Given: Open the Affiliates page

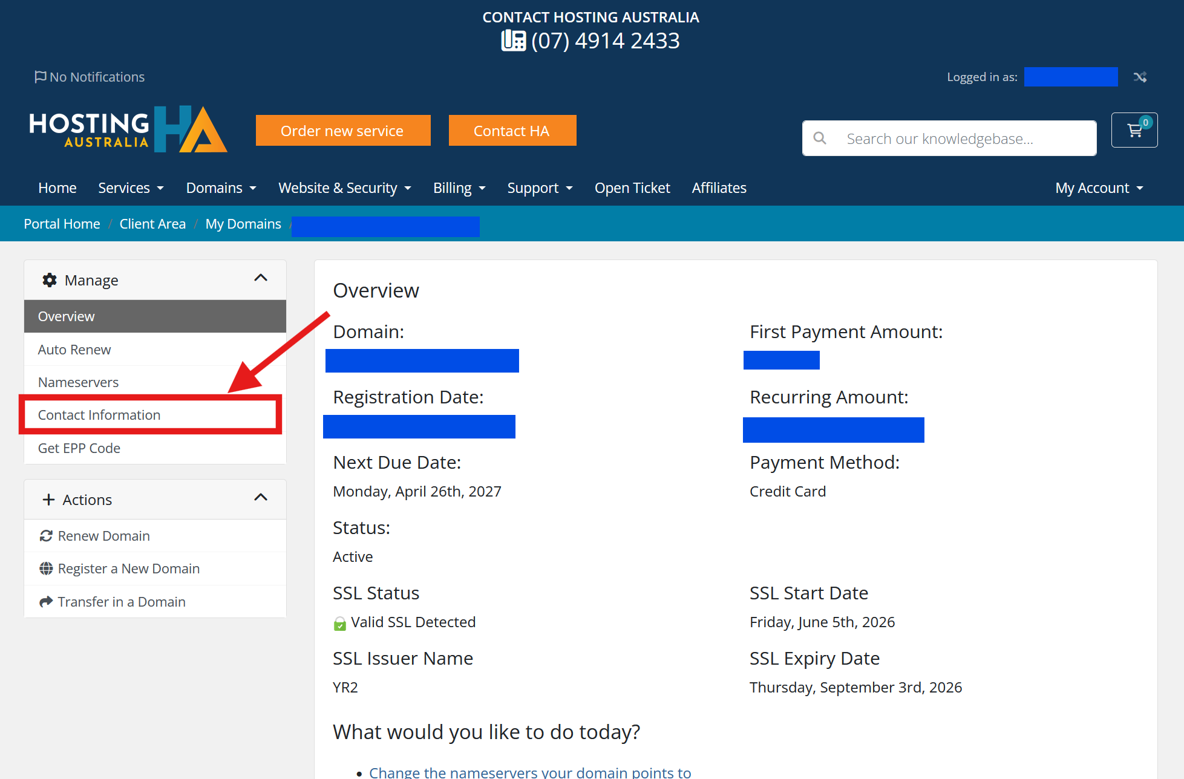Looking at the screenshot, I should 719,188.
